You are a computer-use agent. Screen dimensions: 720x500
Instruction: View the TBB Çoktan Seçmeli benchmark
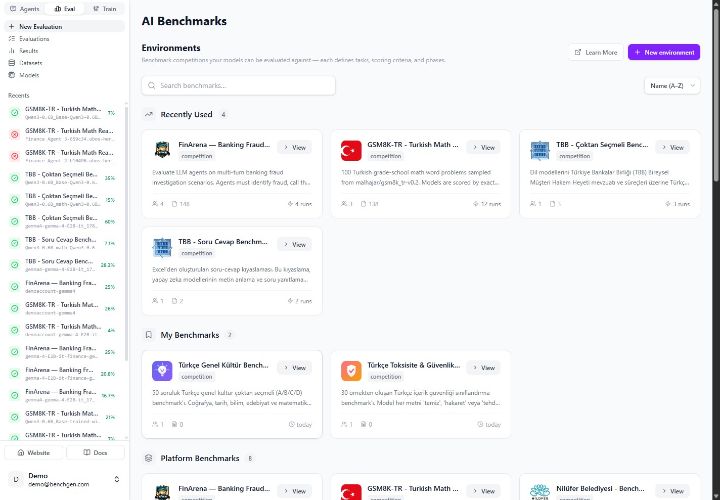tap(672, 148)
